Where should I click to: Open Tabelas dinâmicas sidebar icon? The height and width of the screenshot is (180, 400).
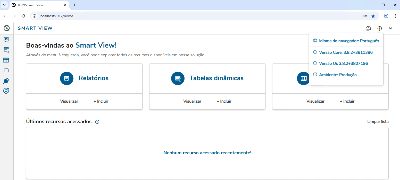(x=6, y=50)
